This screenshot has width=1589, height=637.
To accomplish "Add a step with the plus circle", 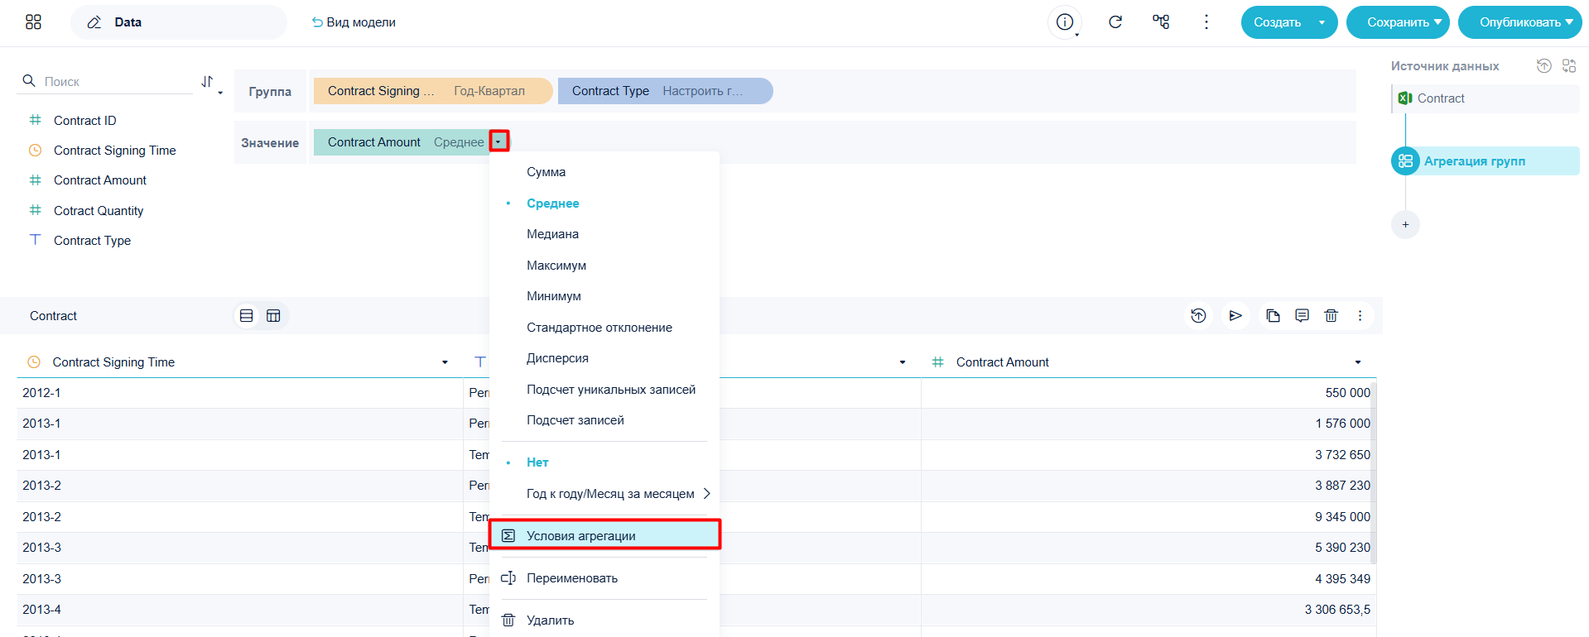I will pyautogui.click(x=1405, y=224).
